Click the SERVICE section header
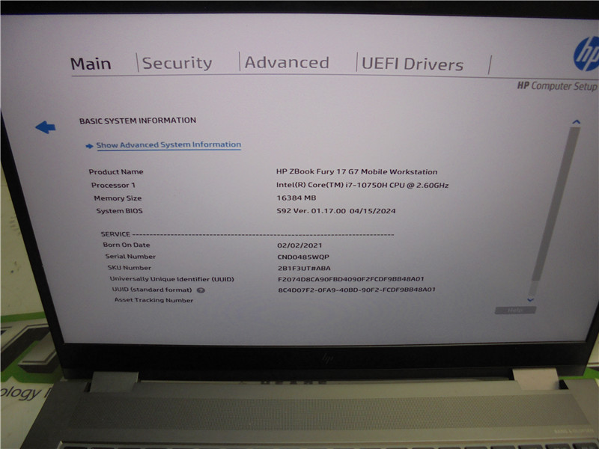599x449 pixels. pyautogui.click(x=115, y=234)
